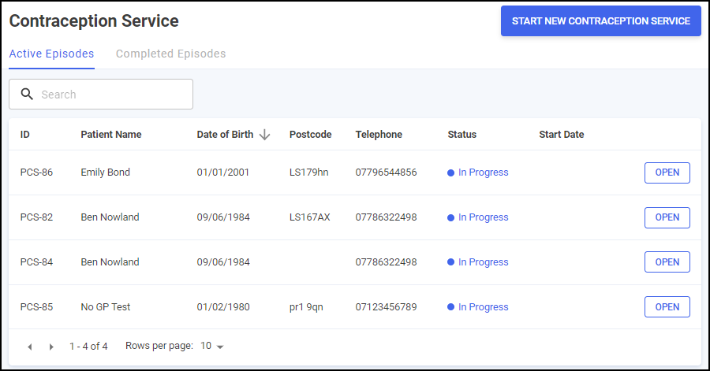The width and height of the screenshot is (710, 371).
Task: Go to next page arrow
Action: [51, 347]
